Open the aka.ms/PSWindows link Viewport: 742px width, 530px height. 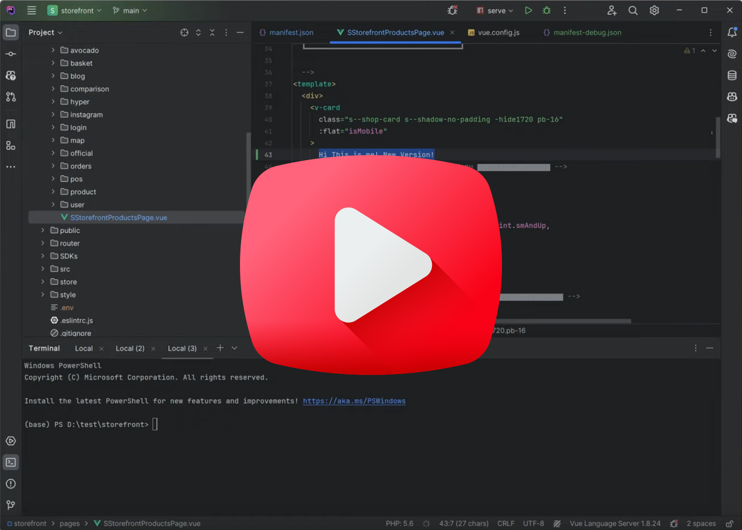(354, 401)
